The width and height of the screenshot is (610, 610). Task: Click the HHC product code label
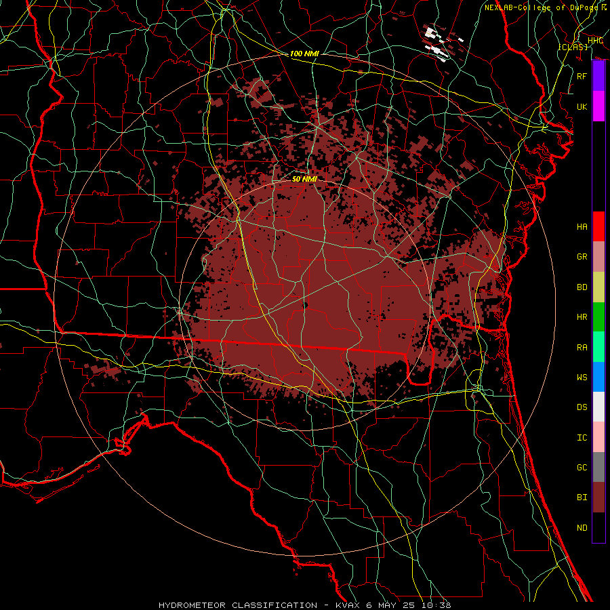click(596, 41)
